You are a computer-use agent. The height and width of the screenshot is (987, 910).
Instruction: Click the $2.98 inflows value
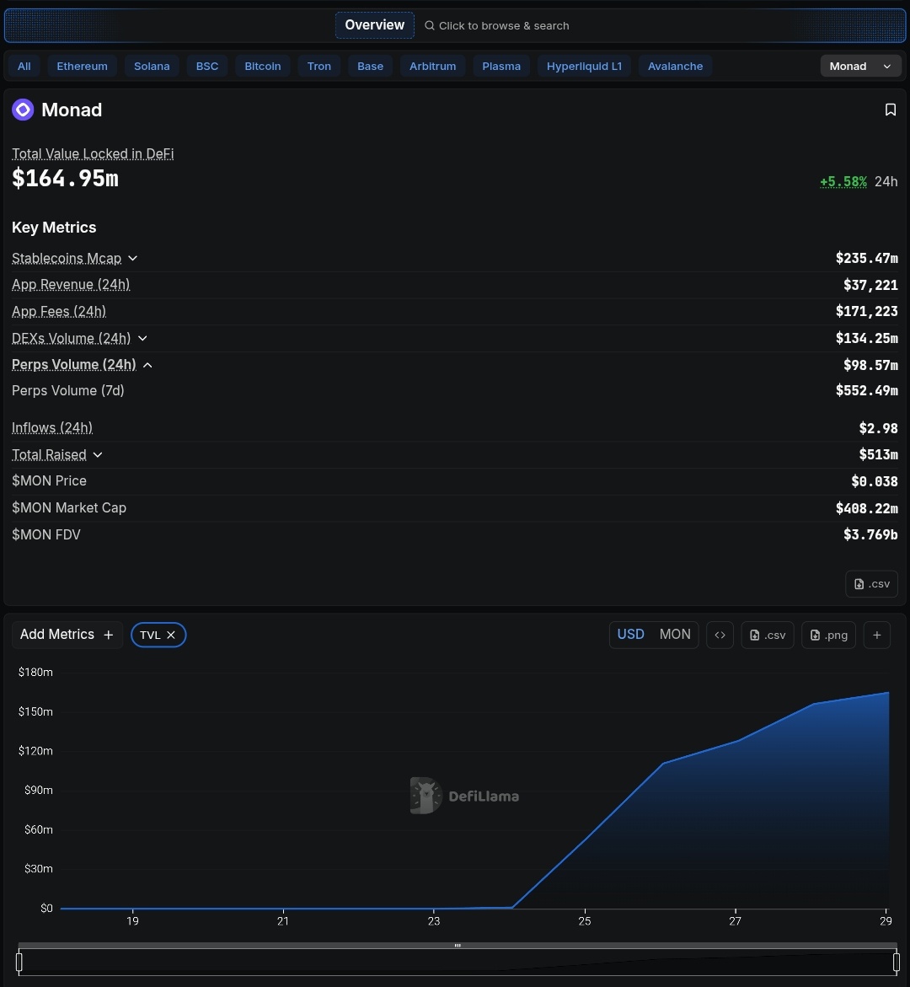[879, 429]
